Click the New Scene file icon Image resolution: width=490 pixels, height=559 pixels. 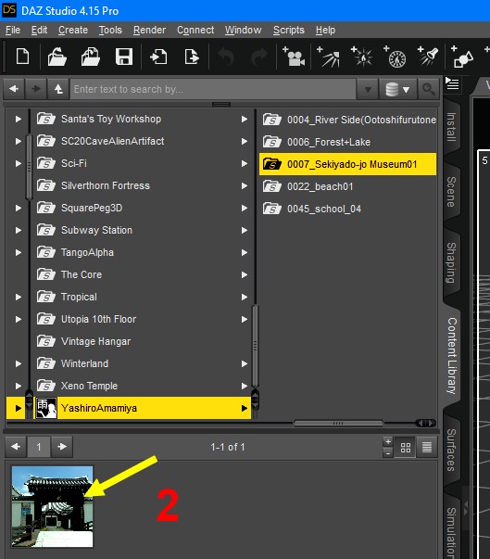click(22, 57)
